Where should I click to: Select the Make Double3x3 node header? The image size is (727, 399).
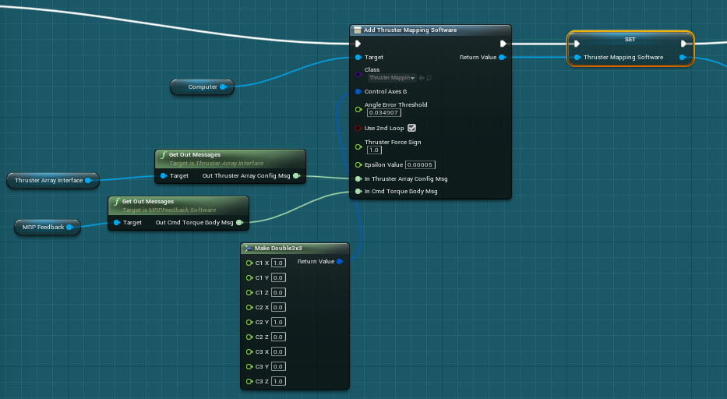tap(295, 248)
